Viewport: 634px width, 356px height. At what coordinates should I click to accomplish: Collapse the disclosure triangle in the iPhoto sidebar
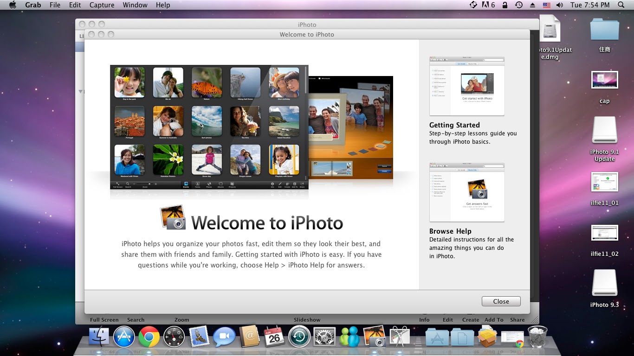[80, 91]
